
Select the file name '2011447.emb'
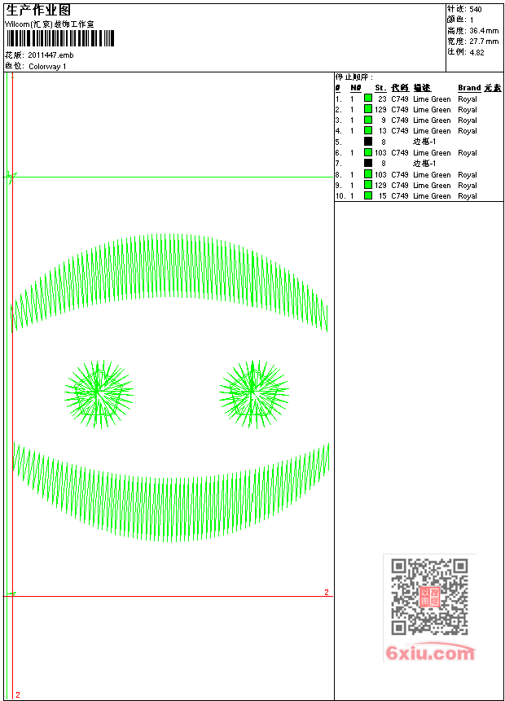[x=50, y=55]
